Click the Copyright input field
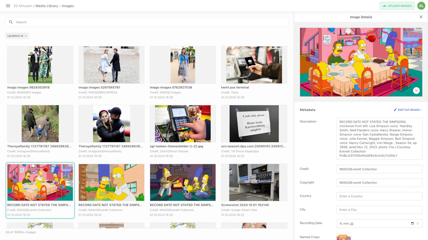The height and width of the screenshot is (240, 428). (x=380, y=182)
